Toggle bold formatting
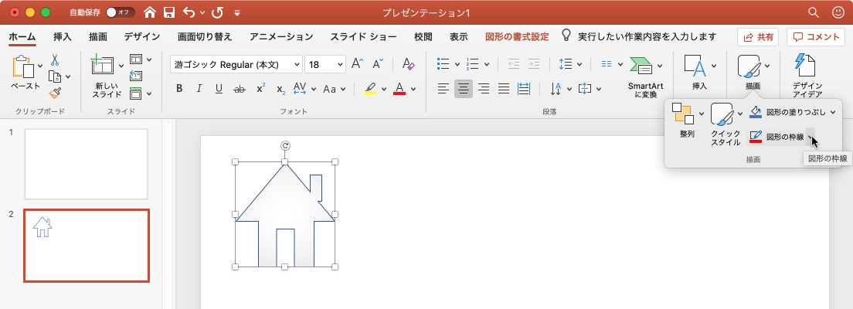This screenshot has height=309, width=853. (179, 89)
